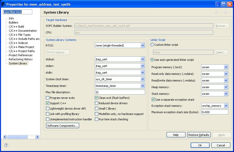Open Project References page
The width and height of the screenshot is (234, 152).
click(21, 55)
